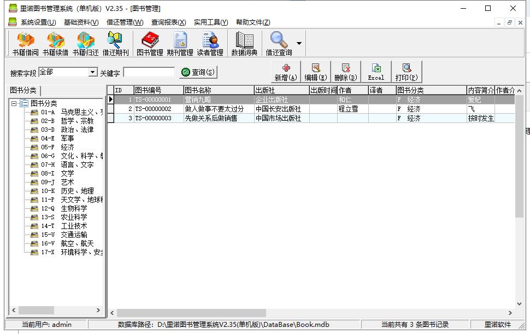Screen dimensions: 530x334
Task: Click book table horizontal scrollbar thumb
Action: (191, 313)
